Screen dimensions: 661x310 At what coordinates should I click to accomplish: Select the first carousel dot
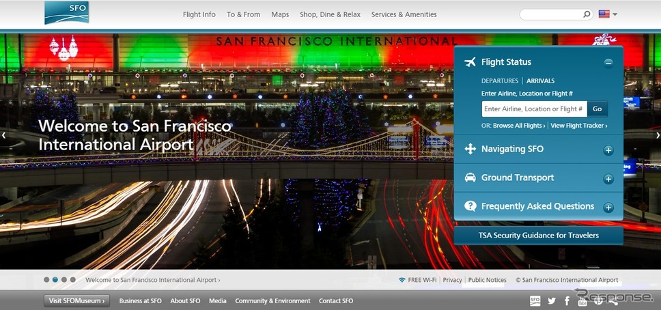(x=46, y=280)
